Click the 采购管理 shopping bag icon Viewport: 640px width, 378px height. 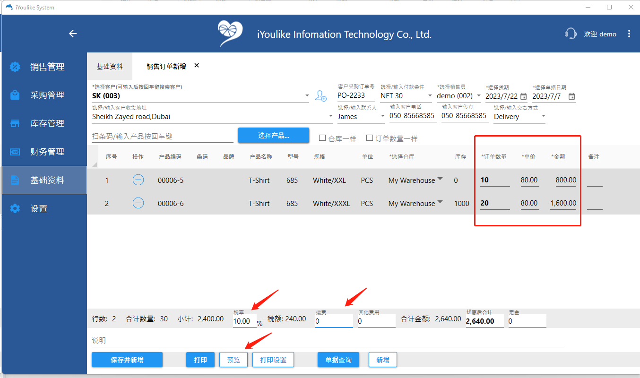[x=15, y=95]
